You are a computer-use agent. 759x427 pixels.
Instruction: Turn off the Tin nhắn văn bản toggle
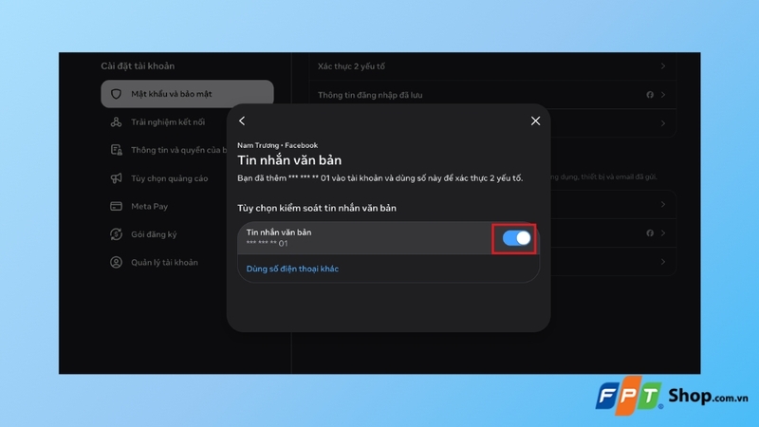(516, 238)
